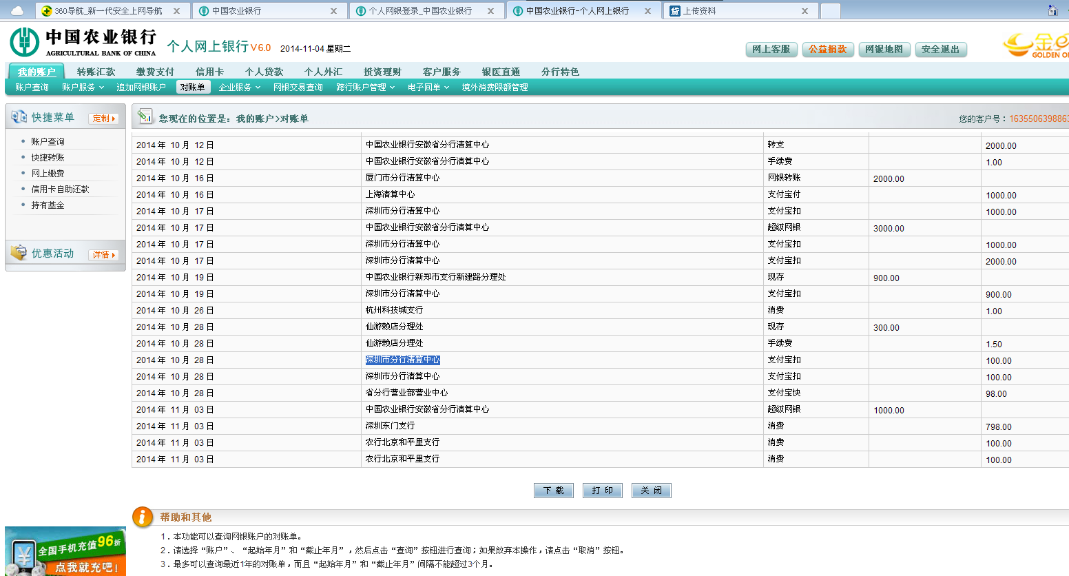Click the promotions panel icon

[x=19, y=253]
